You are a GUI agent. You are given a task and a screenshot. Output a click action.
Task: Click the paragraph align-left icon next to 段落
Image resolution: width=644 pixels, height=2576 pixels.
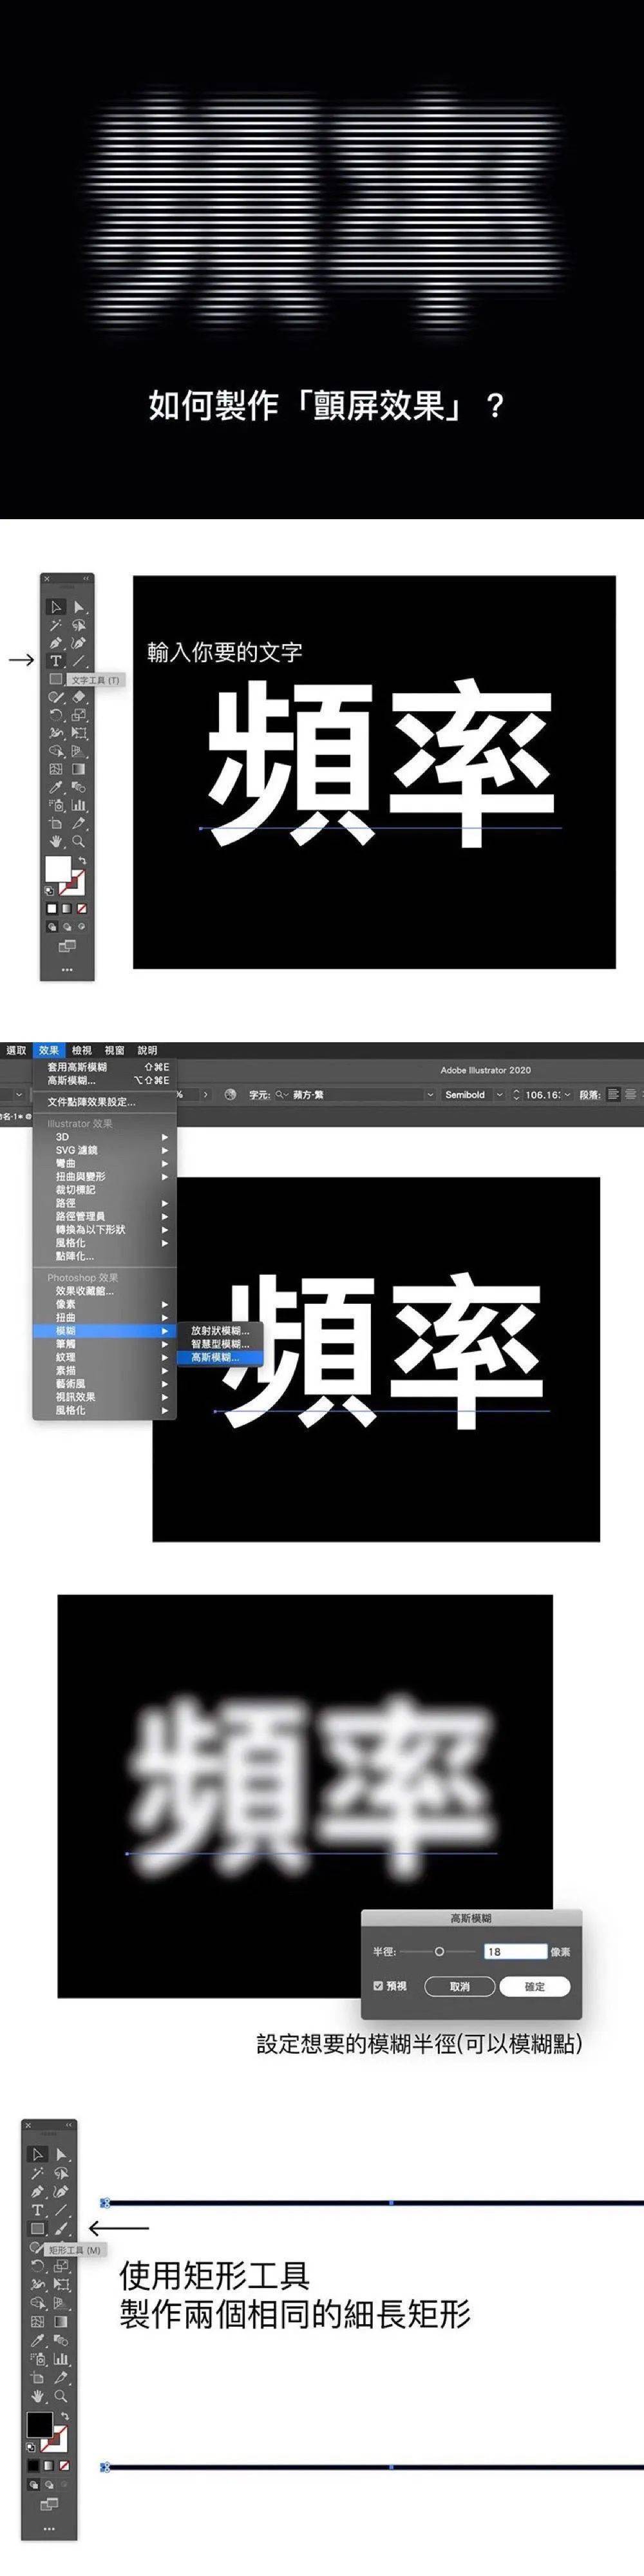(x=613, y=1094)
